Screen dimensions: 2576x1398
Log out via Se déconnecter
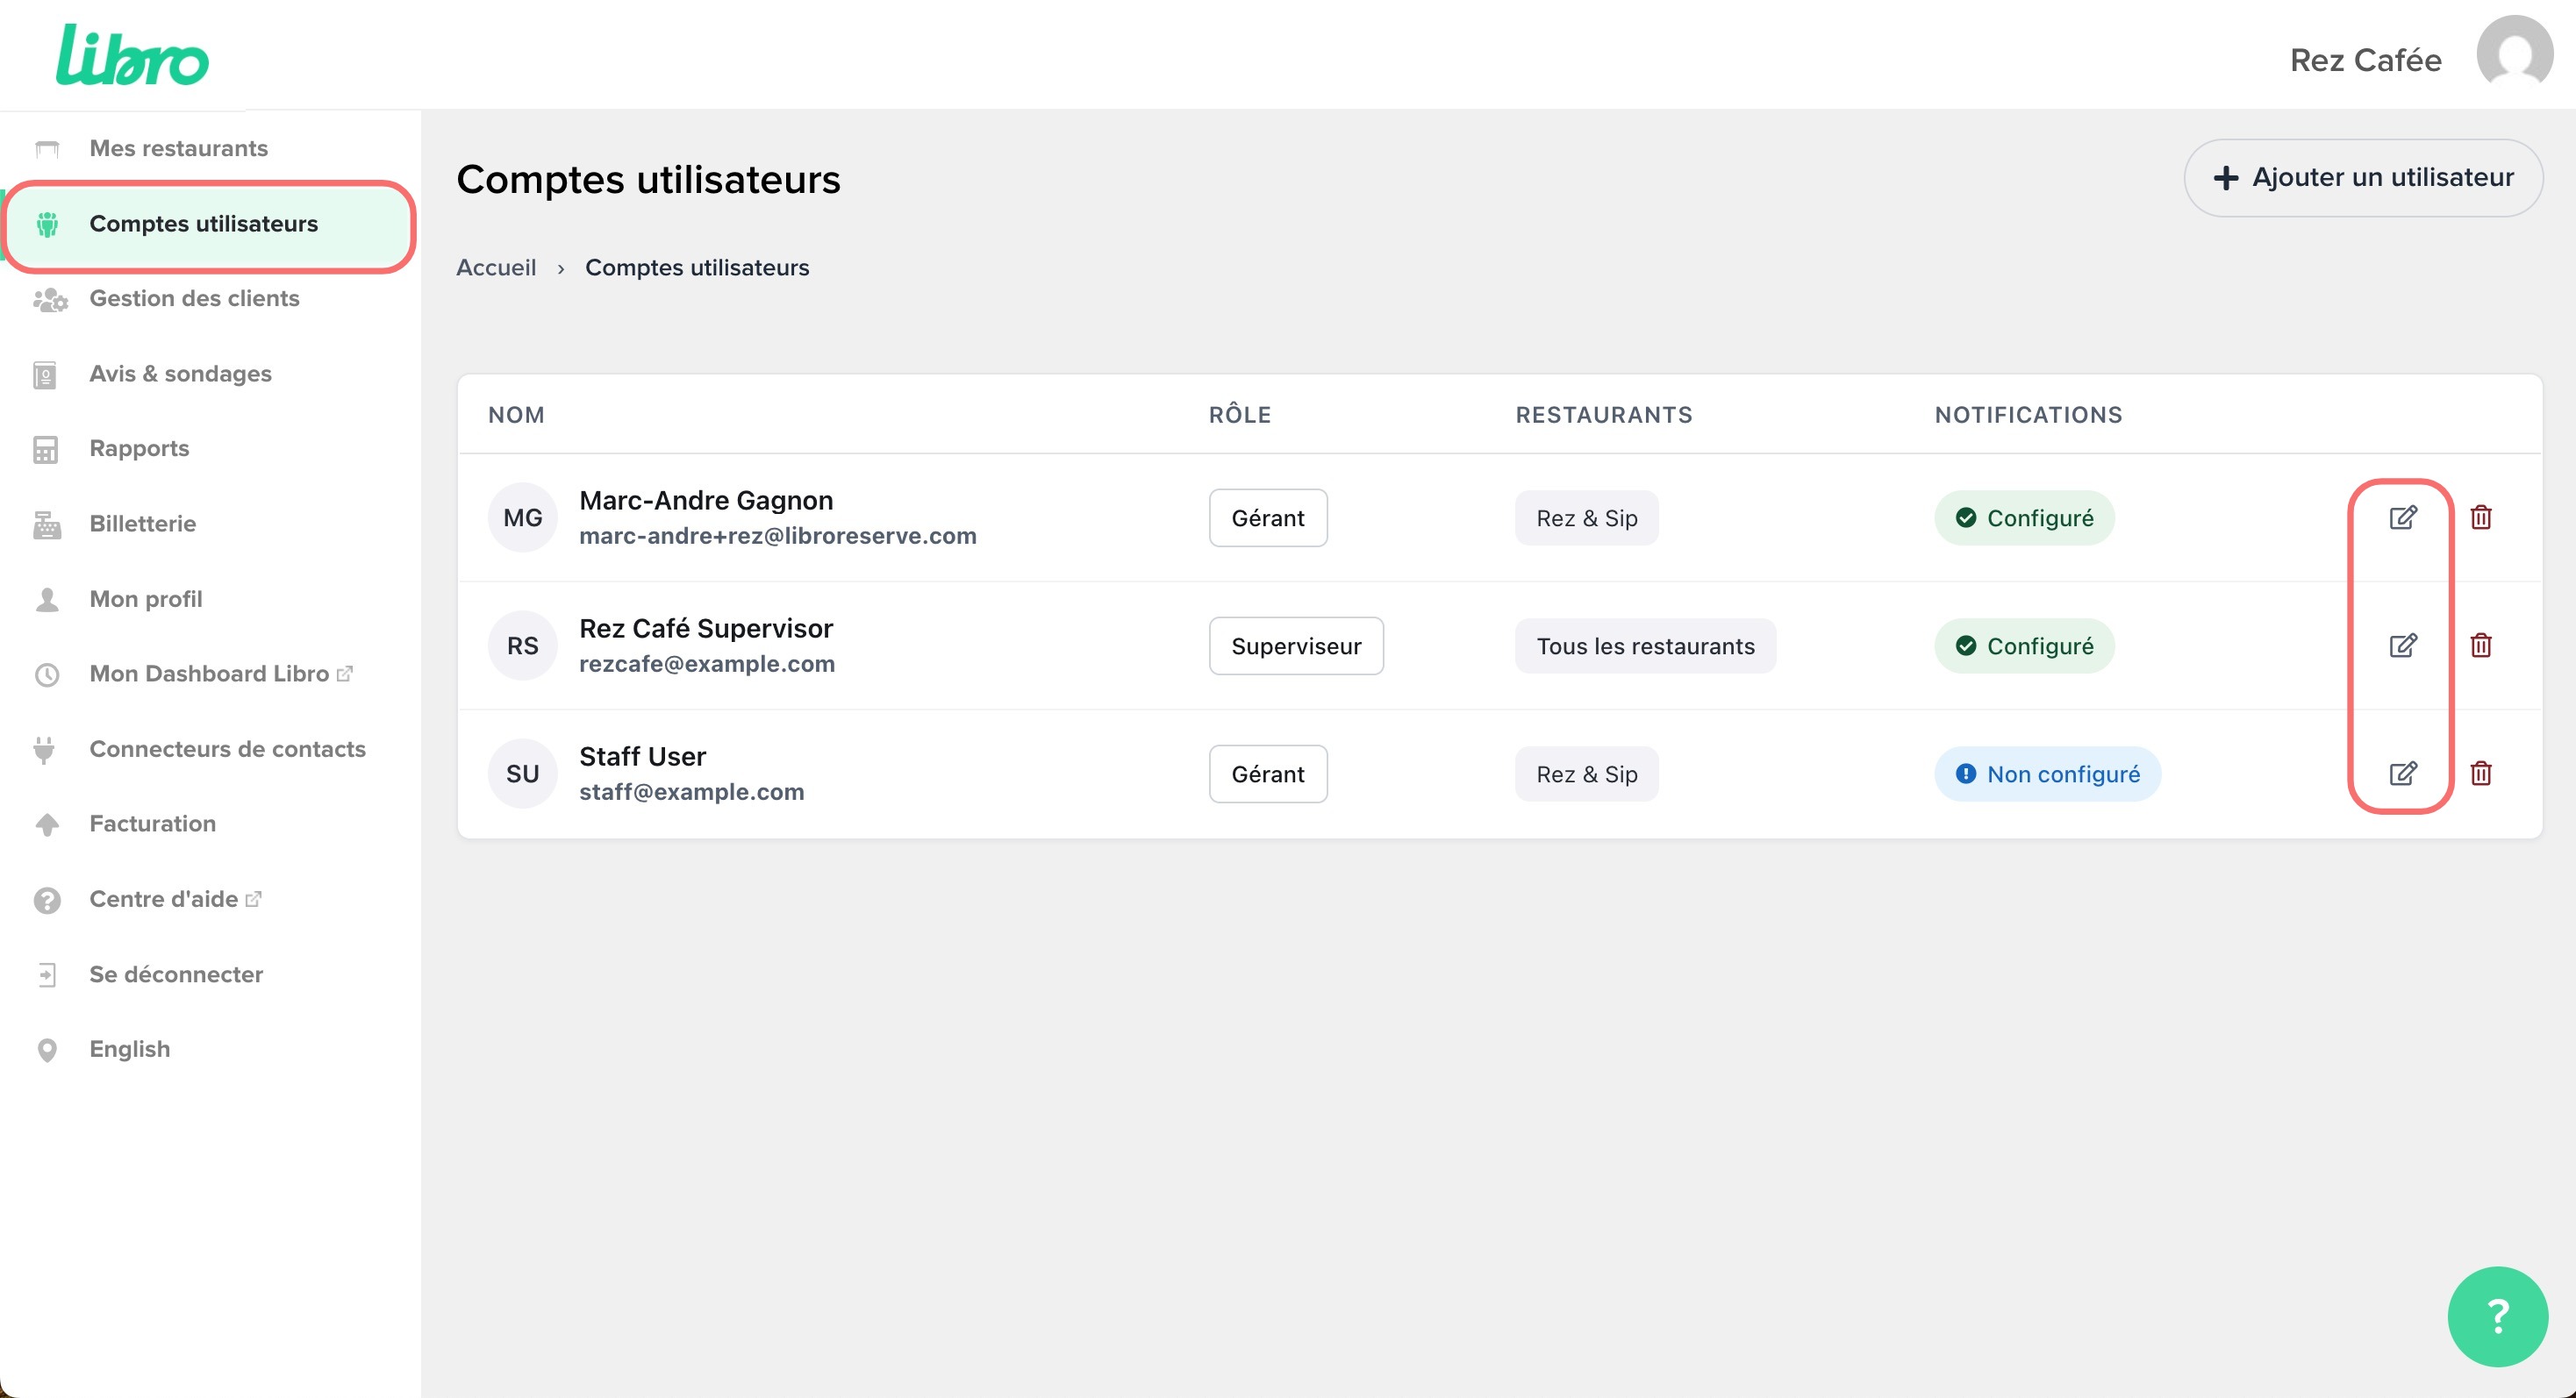(x=176, y=974)
